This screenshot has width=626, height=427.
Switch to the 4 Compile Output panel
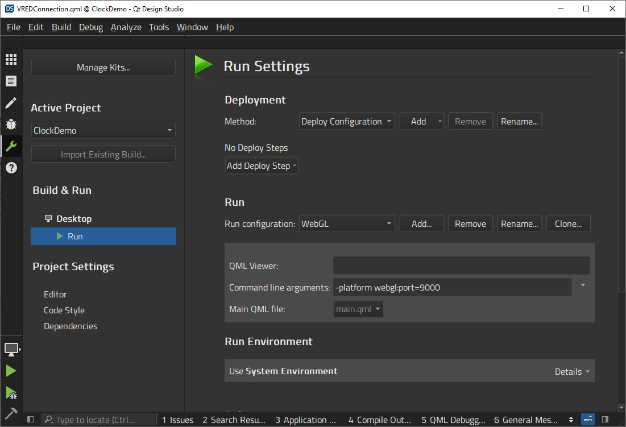380,420
